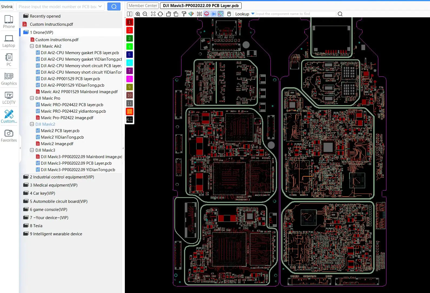This screenshot has width=430, height=293.
Task: Fit the board to the window
Action: tap(153, 14)
